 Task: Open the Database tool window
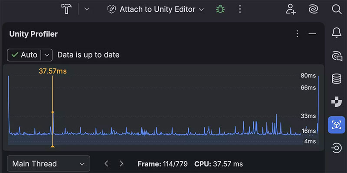336,79
